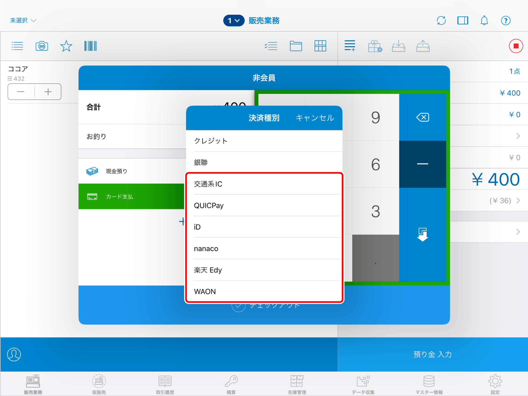Open favorites star icon
Screen dimensions: 528x396
(x=66, y=46)
